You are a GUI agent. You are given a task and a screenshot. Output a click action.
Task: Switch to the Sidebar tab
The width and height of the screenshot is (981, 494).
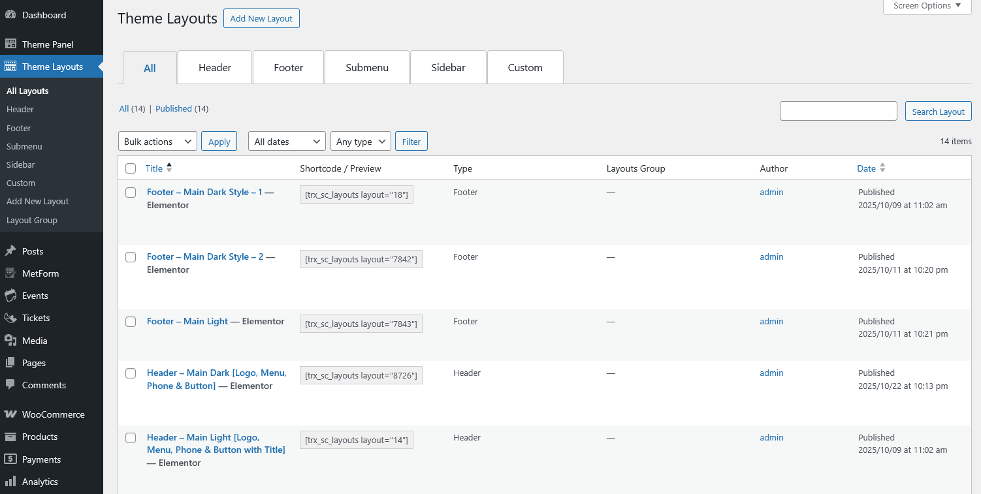point(448,68)
